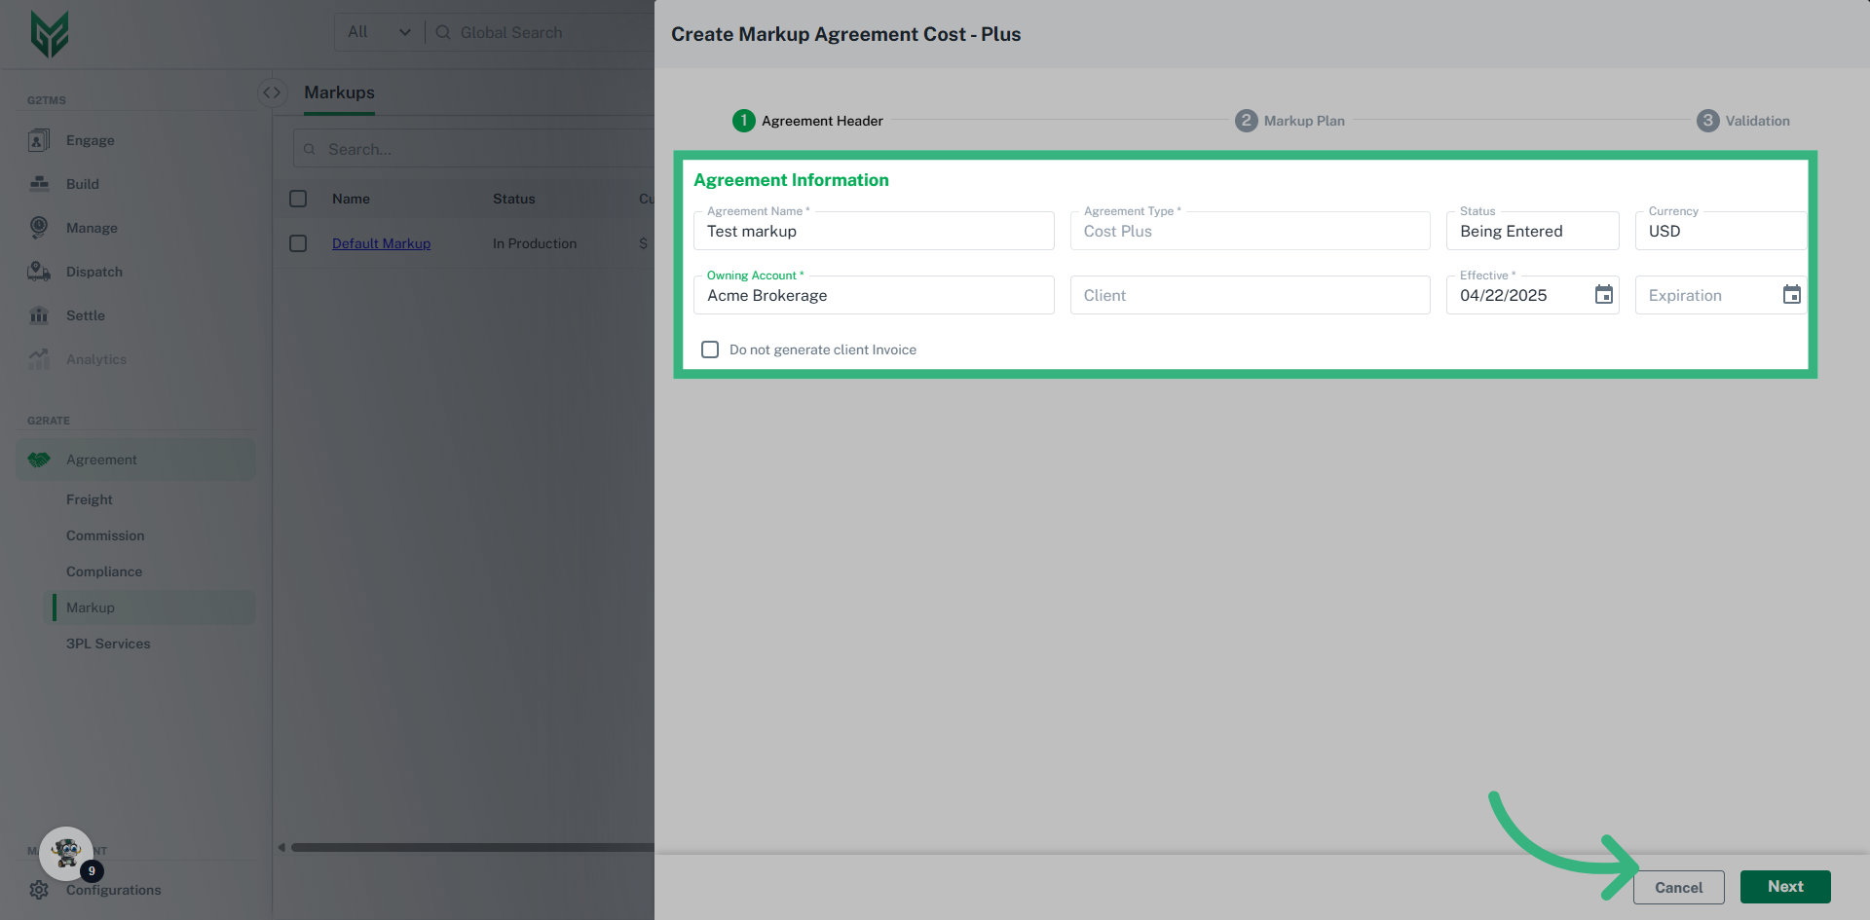
Task: Collapse the navigation sidebar with the chevron
Action: tap(272, 92)
